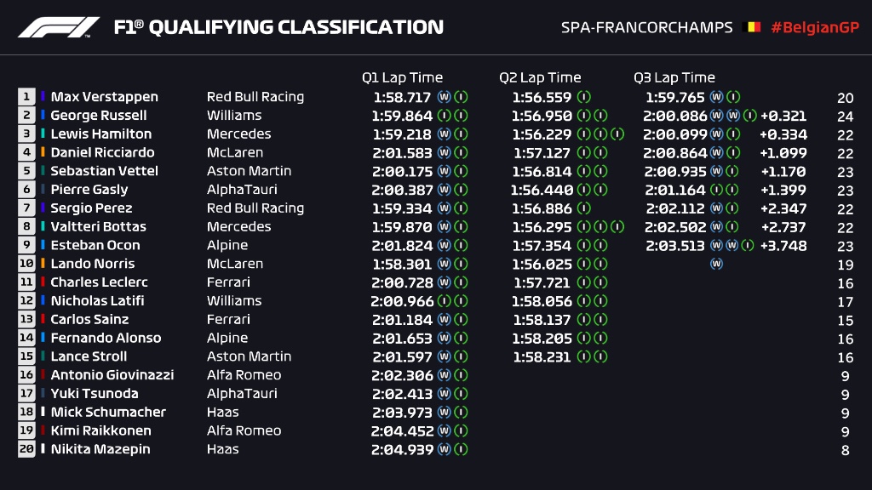Image resolution: width=872 pixels, height=490 pixels.
Task: Click the F1 logo in the header
Action: [58, 27]
